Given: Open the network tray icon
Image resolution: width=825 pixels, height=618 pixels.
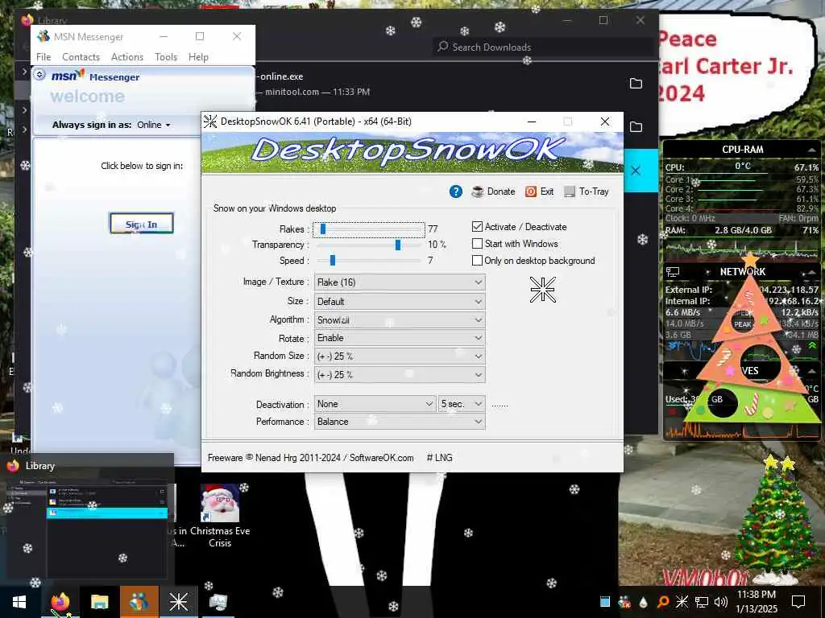Looking at the screenshot, I should point(702,602).
